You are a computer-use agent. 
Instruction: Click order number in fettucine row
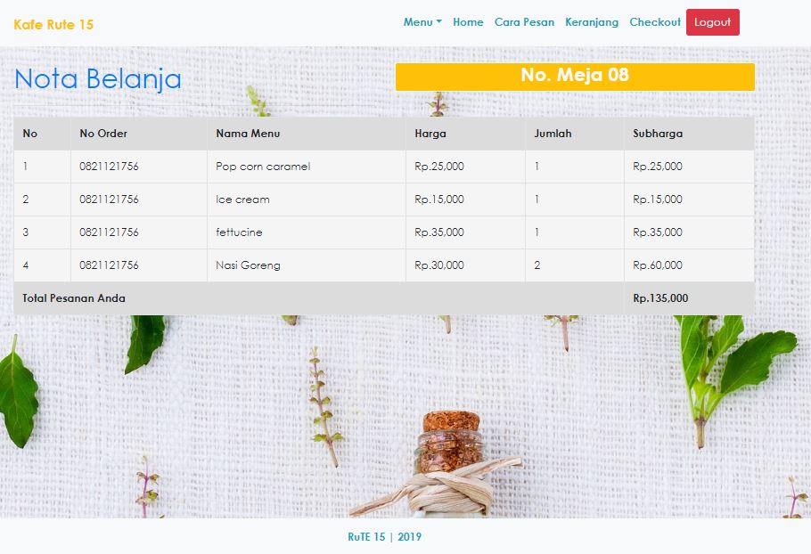pos(109,232)
